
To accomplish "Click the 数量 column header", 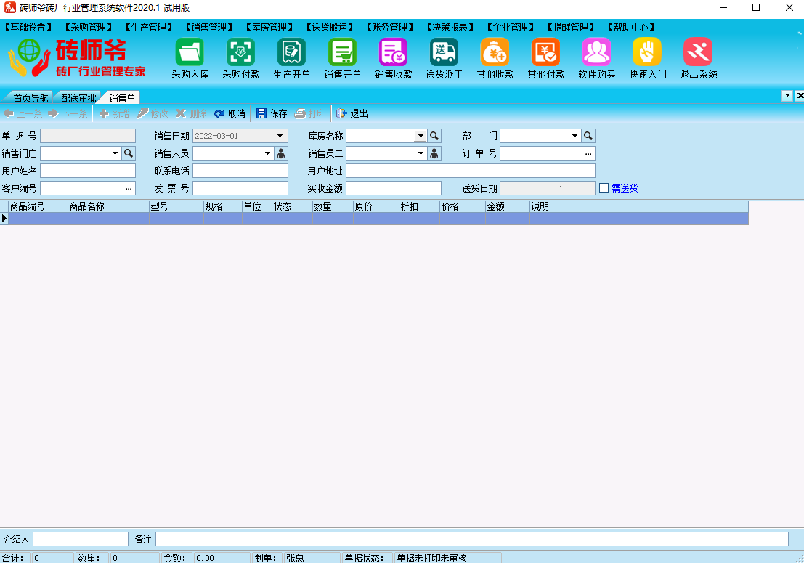I will (x=333, y=206).
